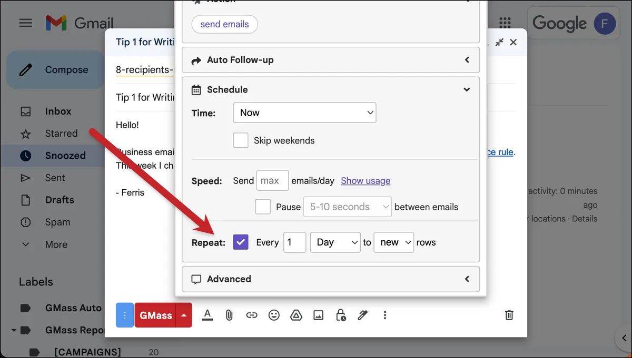632x358 pixels.
Task: Open text formatting options icon
Action: pos(208,315)
